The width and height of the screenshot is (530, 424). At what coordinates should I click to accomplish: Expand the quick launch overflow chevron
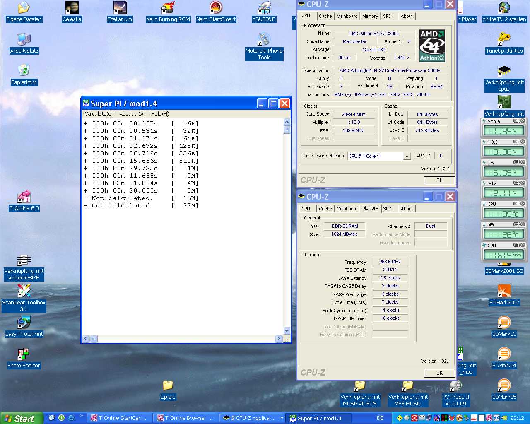point(81,416)
